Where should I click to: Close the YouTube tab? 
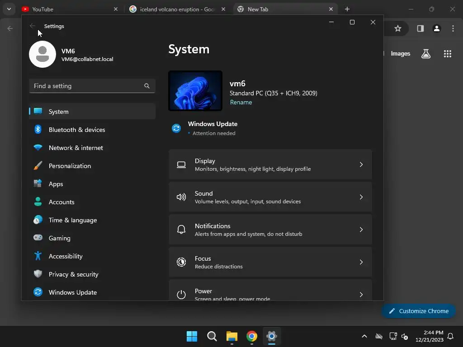coord(116,9)
